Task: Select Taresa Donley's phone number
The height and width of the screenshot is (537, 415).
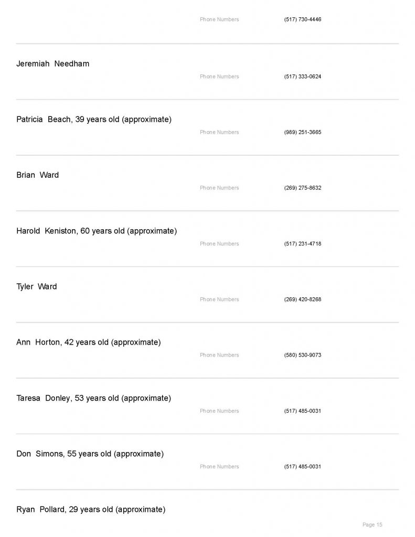Action: pyautogui.click(x=303, y=411)
